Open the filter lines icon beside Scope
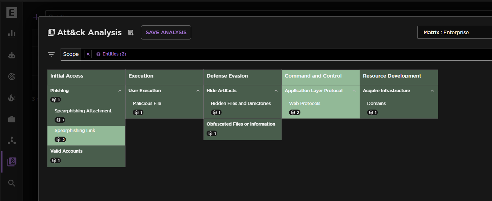This screenshot has width=492, height=201. 51,54
